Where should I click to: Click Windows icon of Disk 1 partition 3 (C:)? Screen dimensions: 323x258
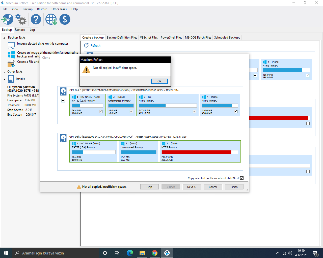click(x=141, y=97)
